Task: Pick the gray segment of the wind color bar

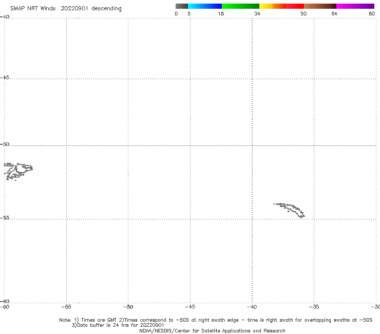Action: [181, 6]
